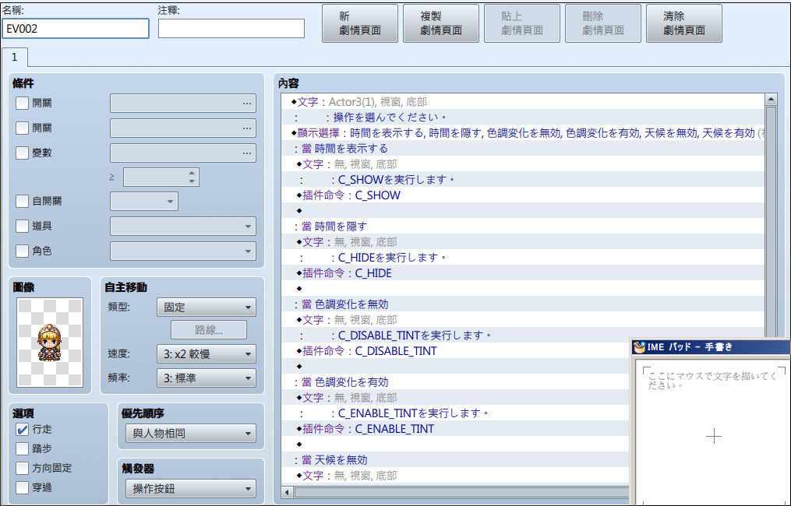This screenshot has width=791, height=506.
Task: Click the 新 劇情頁面 button
Action: point(360,23)
